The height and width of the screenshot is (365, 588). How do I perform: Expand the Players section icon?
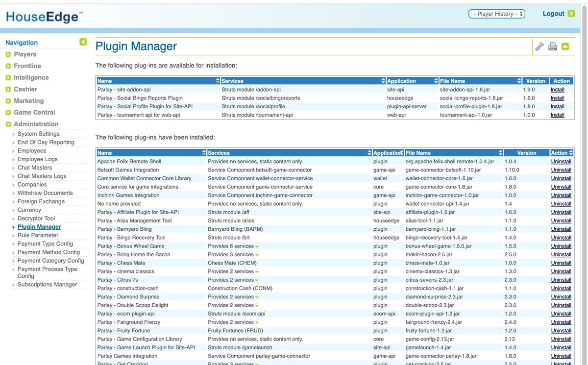(x=8, y=54)
